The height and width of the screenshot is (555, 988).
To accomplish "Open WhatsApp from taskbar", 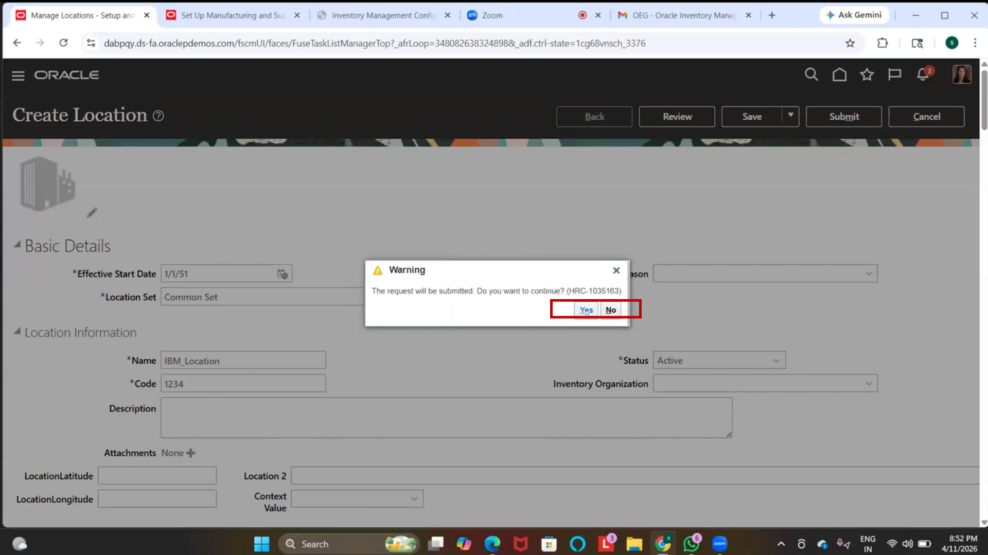I will pyautogui.click(x=691, y=544).
